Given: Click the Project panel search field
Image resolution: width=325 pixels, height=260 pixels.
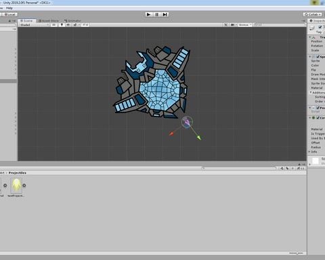Looking at the screenshot, I should point(239,168).
